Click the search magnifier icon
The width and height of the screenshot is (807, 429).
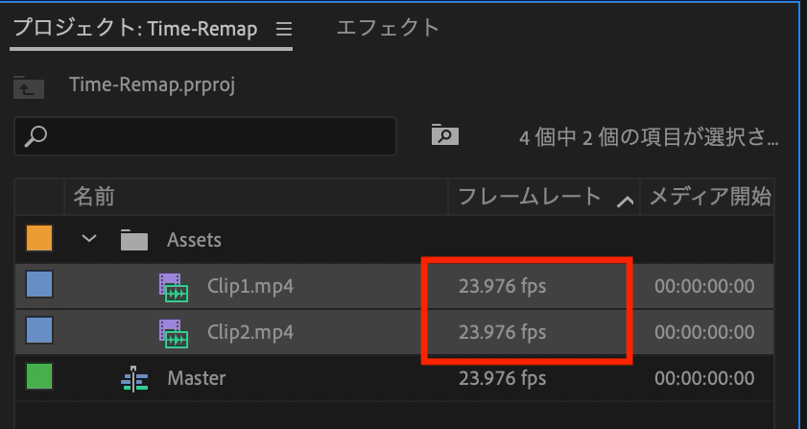[x=36, y=136]
